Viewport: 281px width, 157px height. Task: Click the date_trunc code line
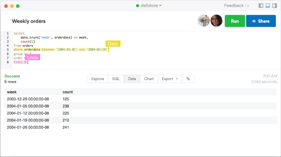pos(54,37)
